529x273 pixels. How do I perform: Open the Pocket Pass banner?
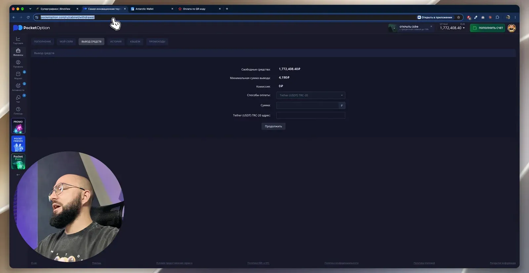(x=18, y=162)
